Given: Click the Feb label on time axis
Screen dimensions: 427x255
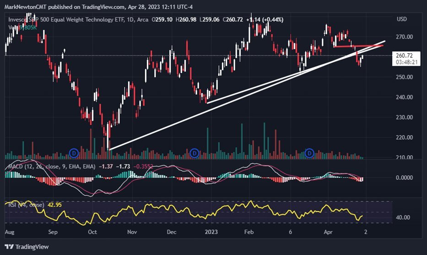Looking at the screenshot, I should pos(249,232).
